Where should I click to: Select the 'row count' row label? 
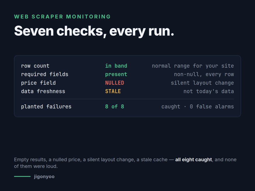click(x=35, y=66)
